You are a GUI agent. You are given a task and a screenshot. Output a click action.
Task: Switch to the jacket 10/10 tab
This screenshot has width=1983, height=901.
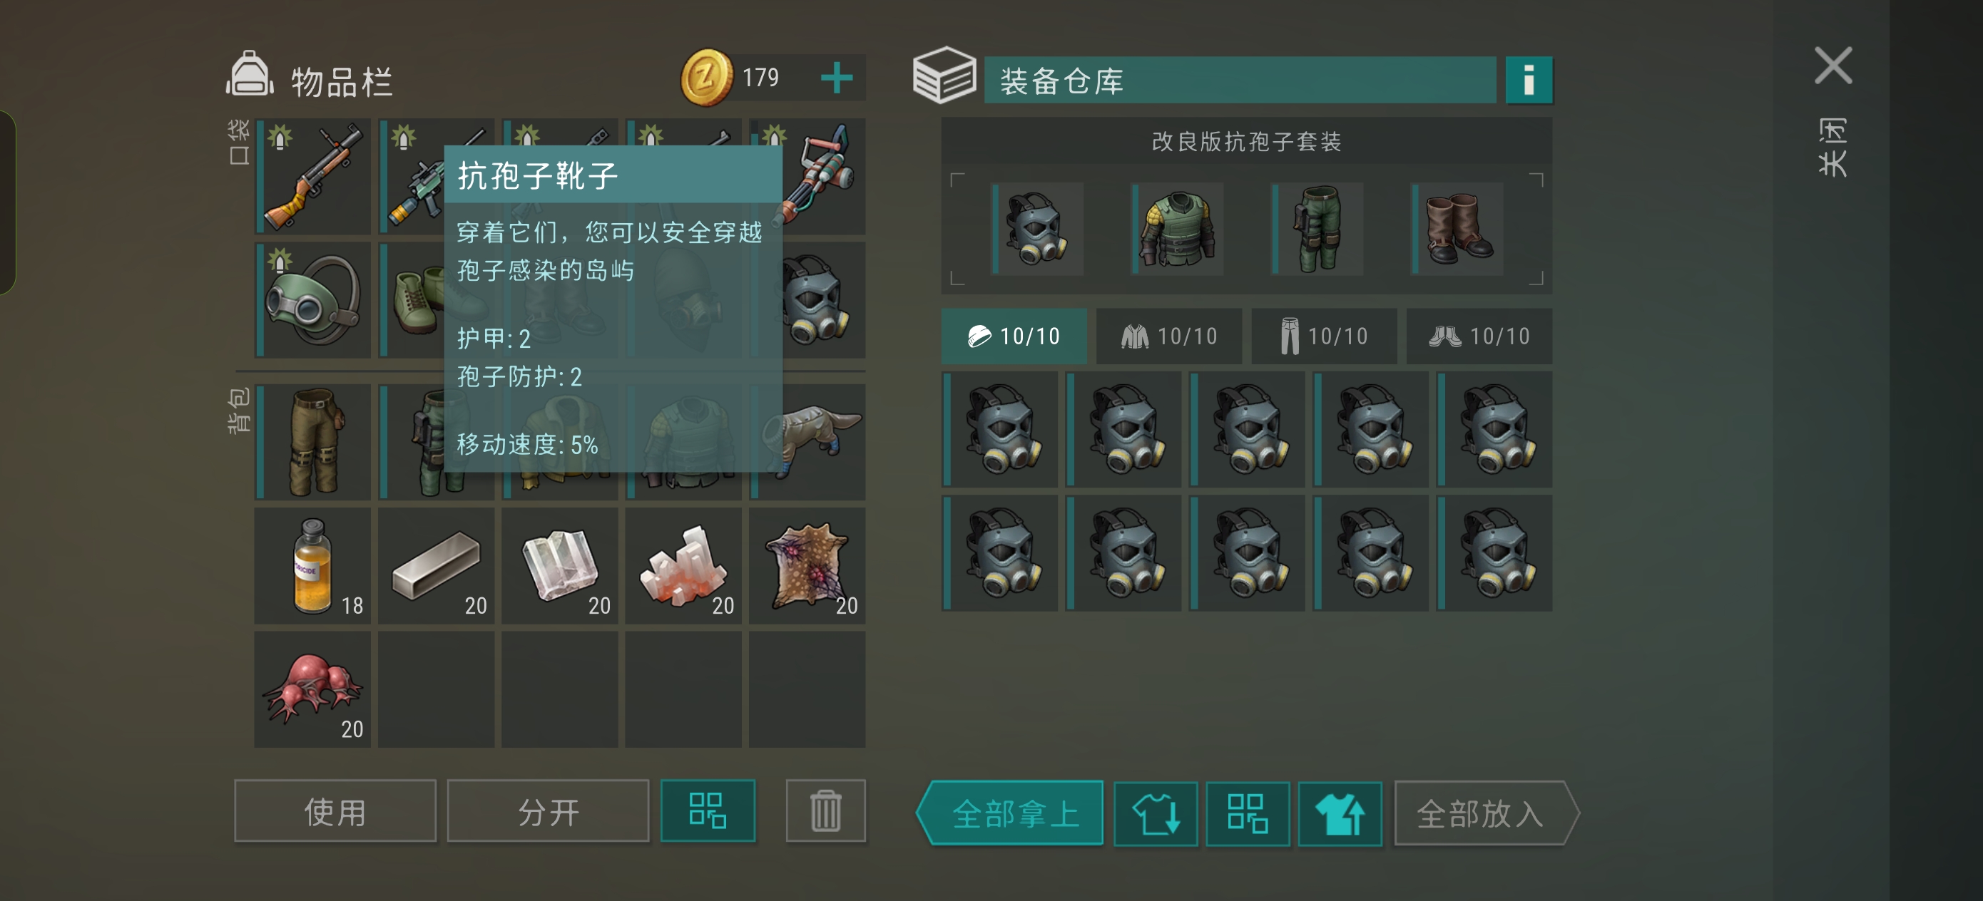1168,336
